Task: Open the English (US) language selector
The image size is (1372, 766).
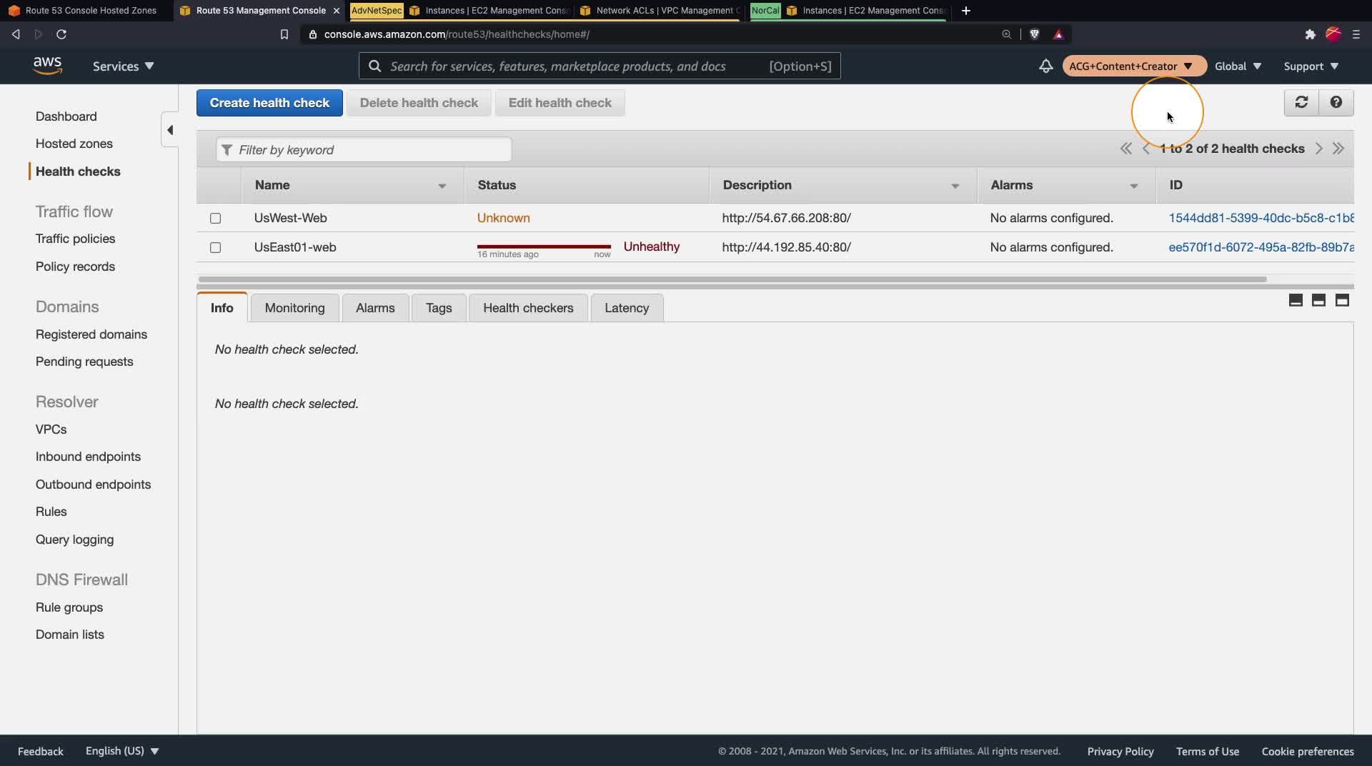Action: tap(122, 751)
